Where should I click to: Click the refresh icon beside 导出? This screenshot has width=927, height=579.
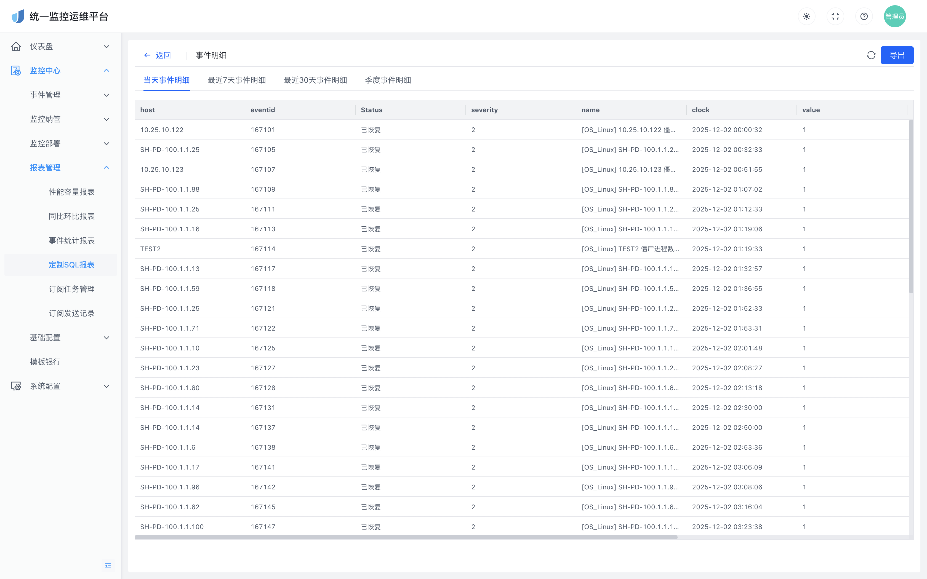[871, 55]
